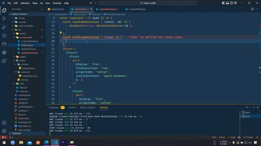Click the lightbulb quick fix icon
The image size is (261, 146).
61,33
